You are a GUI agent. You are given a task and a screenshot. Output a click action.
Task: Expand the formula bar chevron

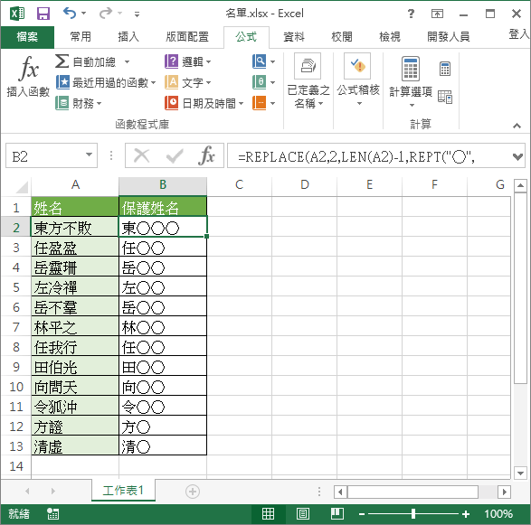point(517,156)
